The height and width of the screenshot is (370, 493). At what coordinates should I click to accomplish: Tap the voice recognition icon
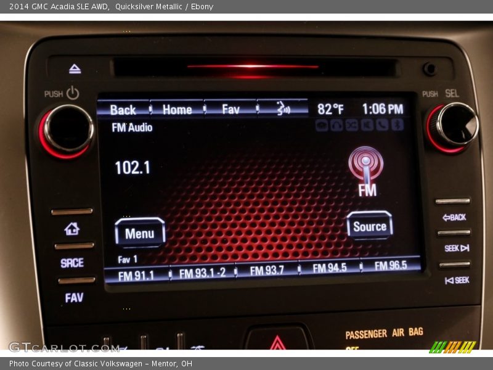282,109
